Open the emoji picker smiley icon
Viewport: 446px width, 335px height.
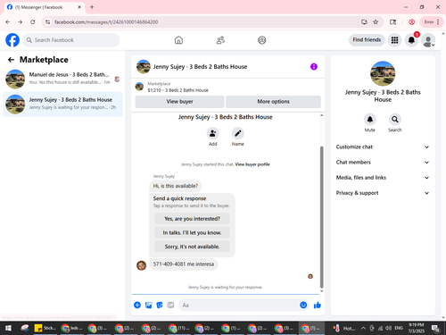click(303, 305)
